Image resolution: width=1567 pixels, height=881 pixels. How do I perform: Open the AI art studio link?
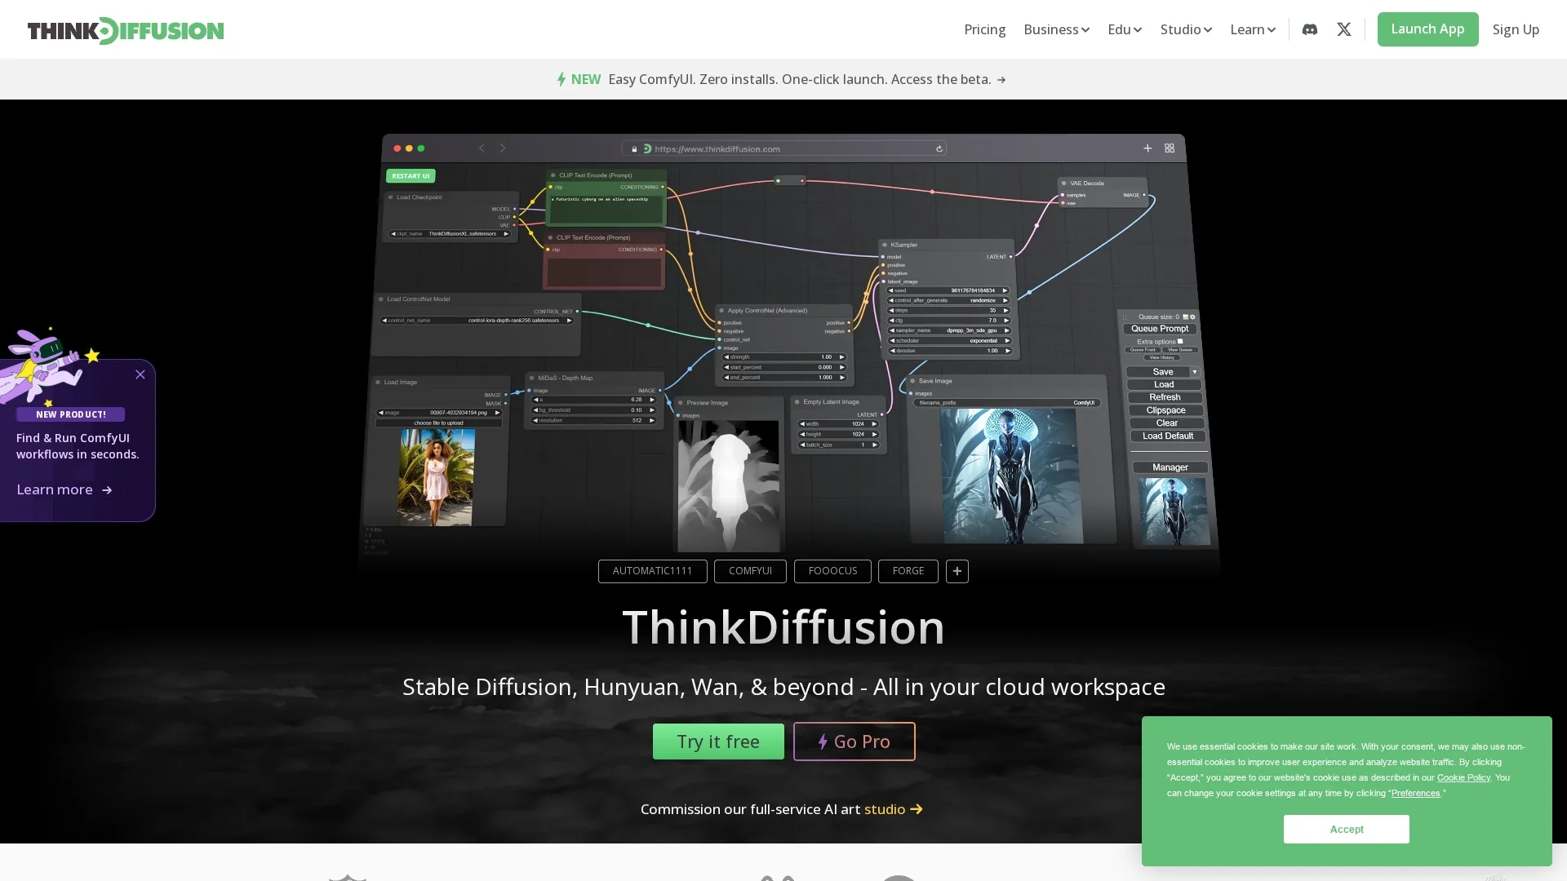[x=894, y=809]
